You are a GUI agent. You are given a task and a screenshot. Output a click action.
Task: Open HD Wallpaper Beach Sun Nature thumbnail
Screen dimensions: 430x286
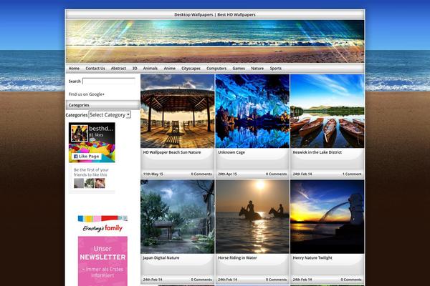(178, 111)
